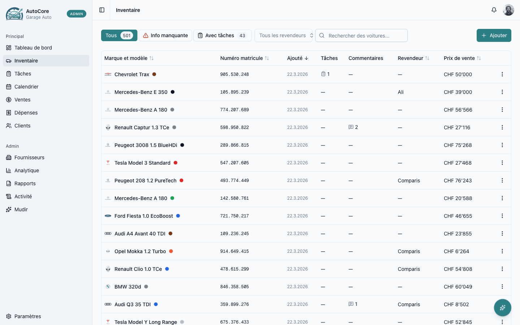The image size is (520, 325).
Task: Click the red color dot on Peugeot 208
Action: point(182,181)
